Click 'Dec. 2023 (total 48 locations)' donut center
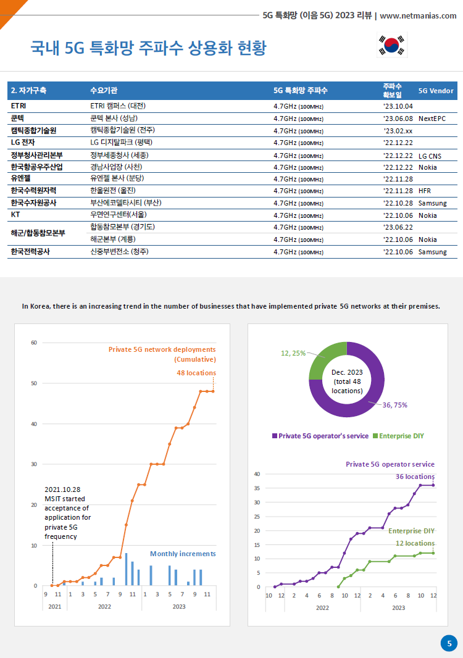The image size is (463, 658). coord(347,381)
